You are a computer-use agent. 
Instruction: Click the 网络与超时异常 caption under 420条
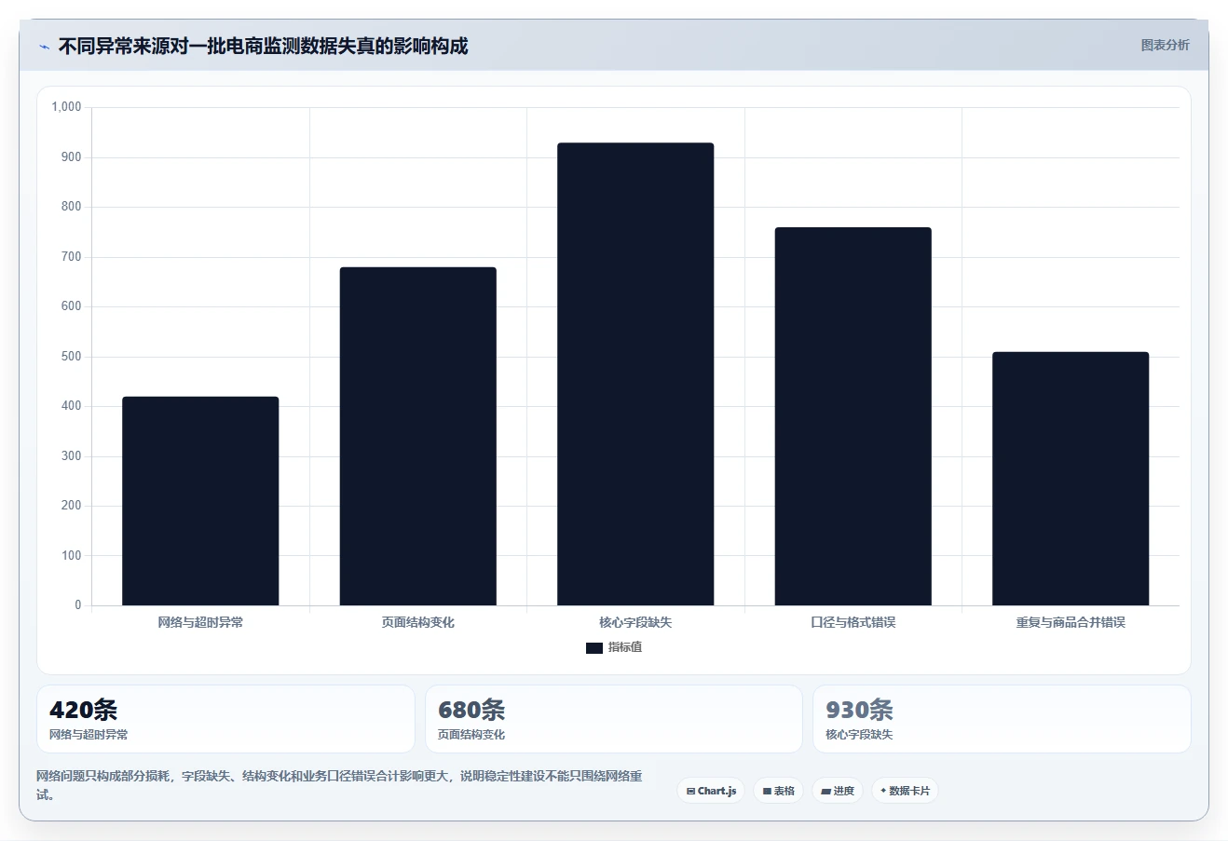[89, 735]
